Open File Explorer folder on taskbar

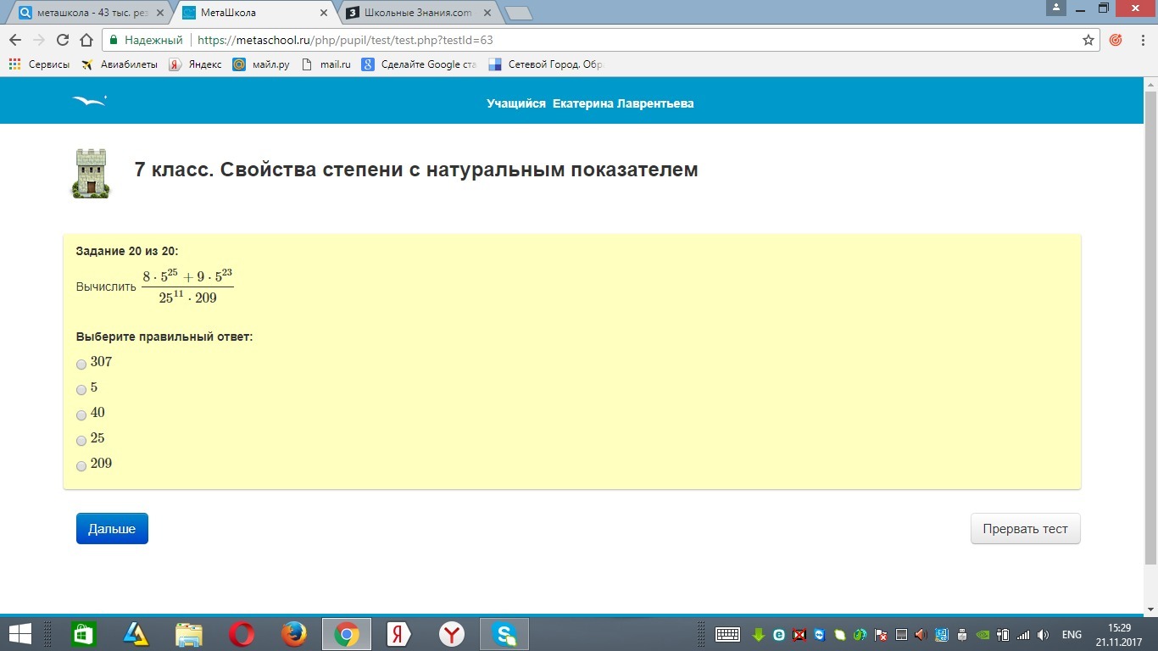tap(189, 634)
